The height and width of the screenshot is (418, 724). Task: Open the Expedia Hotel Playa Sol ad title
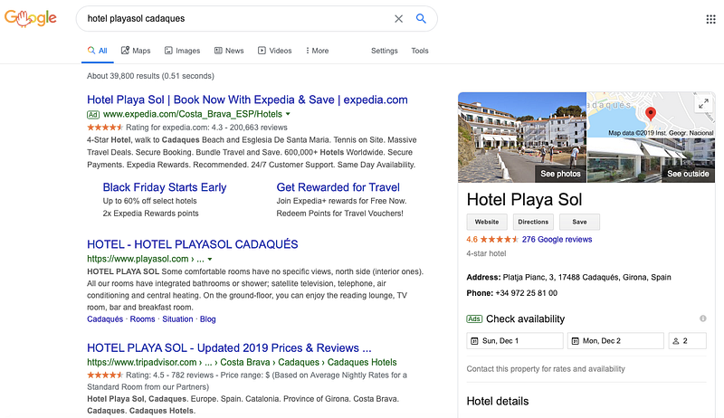coord(247,100)
